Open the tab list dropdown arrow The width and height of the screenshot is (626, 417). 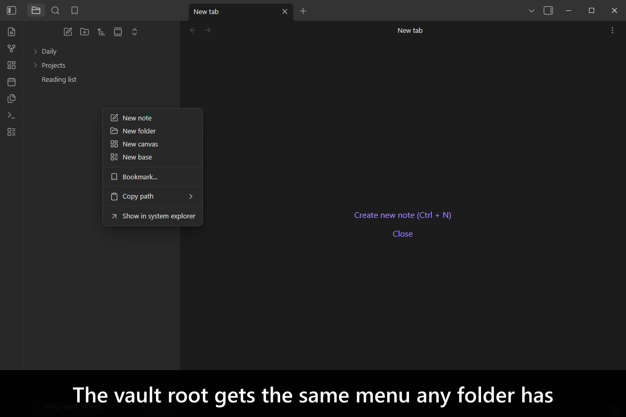coord(532,10)
